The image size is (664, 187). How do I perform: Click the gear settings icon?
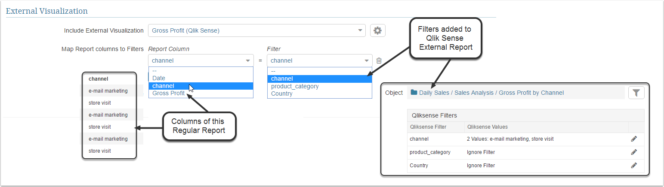(377, 30)
